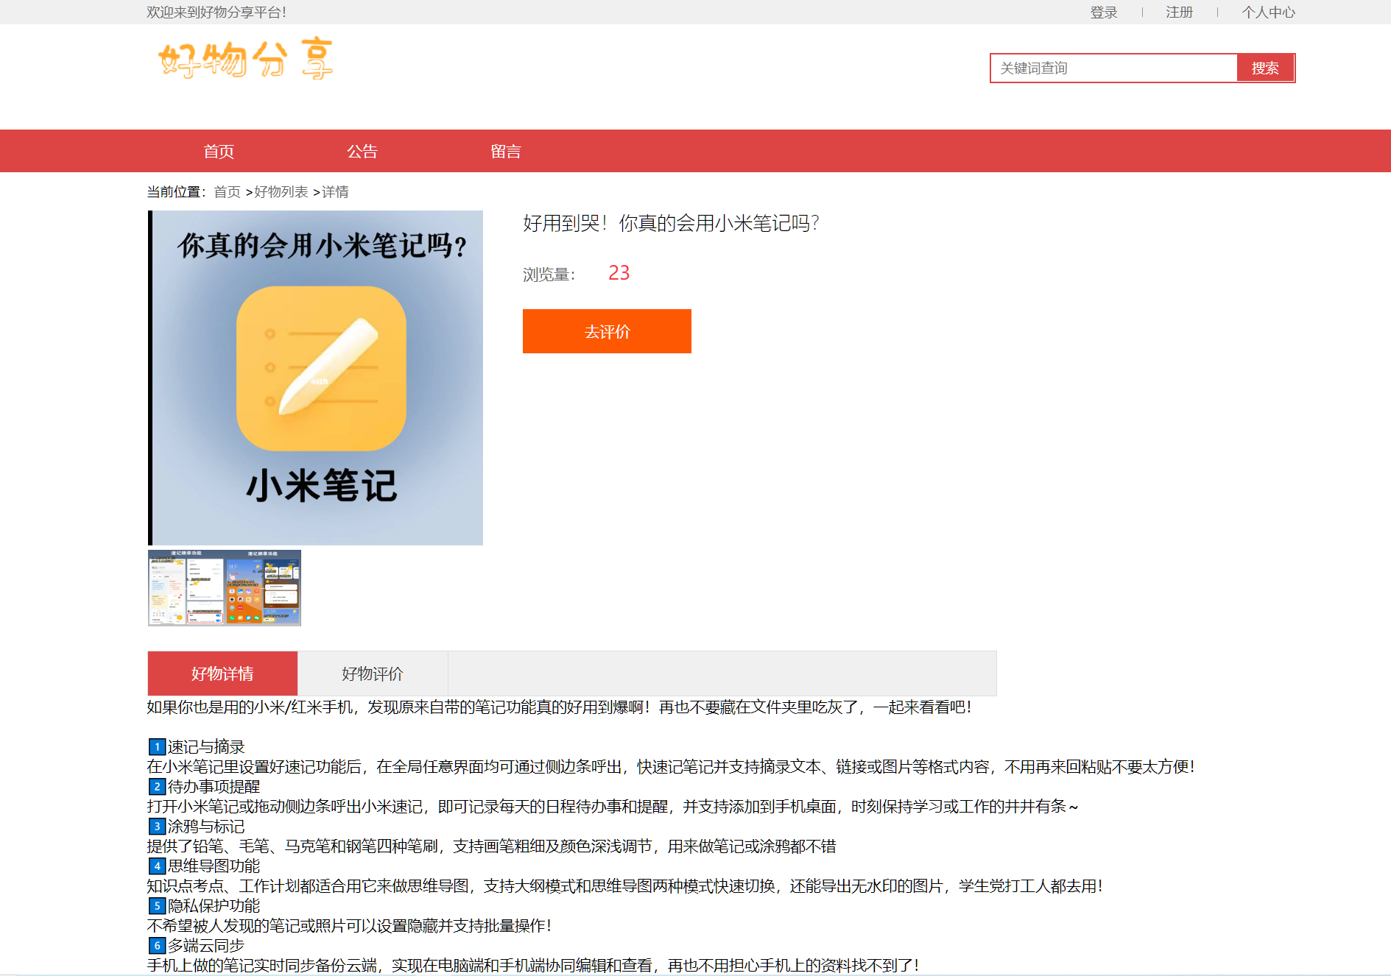Click the title 好用到哭！你真的会用小米笔记吗？
This screenshot has height=976, width=1391.
tap(672, 223)
